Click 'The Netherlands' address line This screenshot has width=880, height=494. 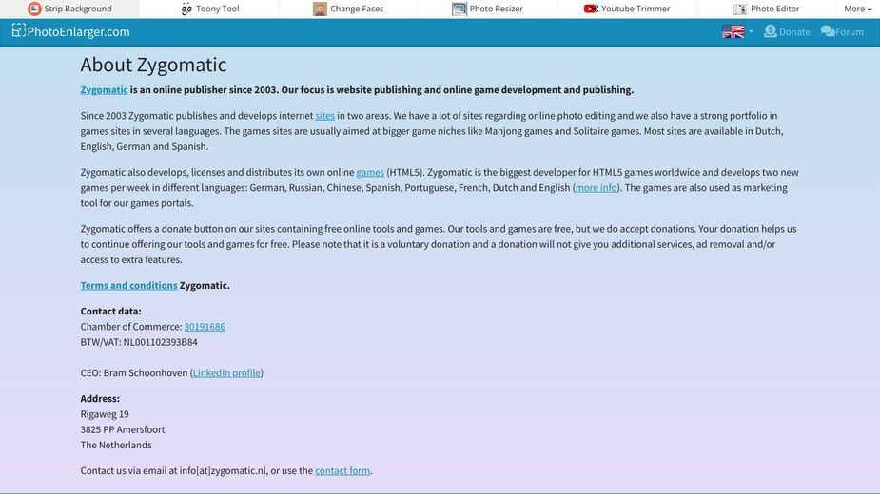pyautogui.click(x=116, y=445)
